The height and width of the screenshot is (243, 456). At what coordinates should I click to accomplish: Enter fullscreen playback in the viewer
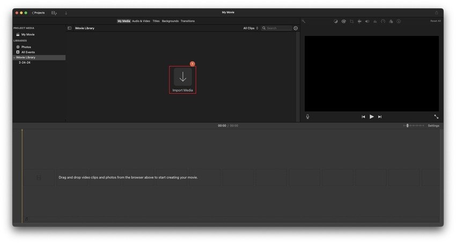436,116
